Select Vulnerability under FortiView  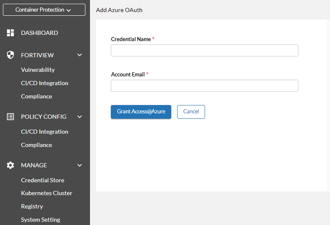pos(38,70)
